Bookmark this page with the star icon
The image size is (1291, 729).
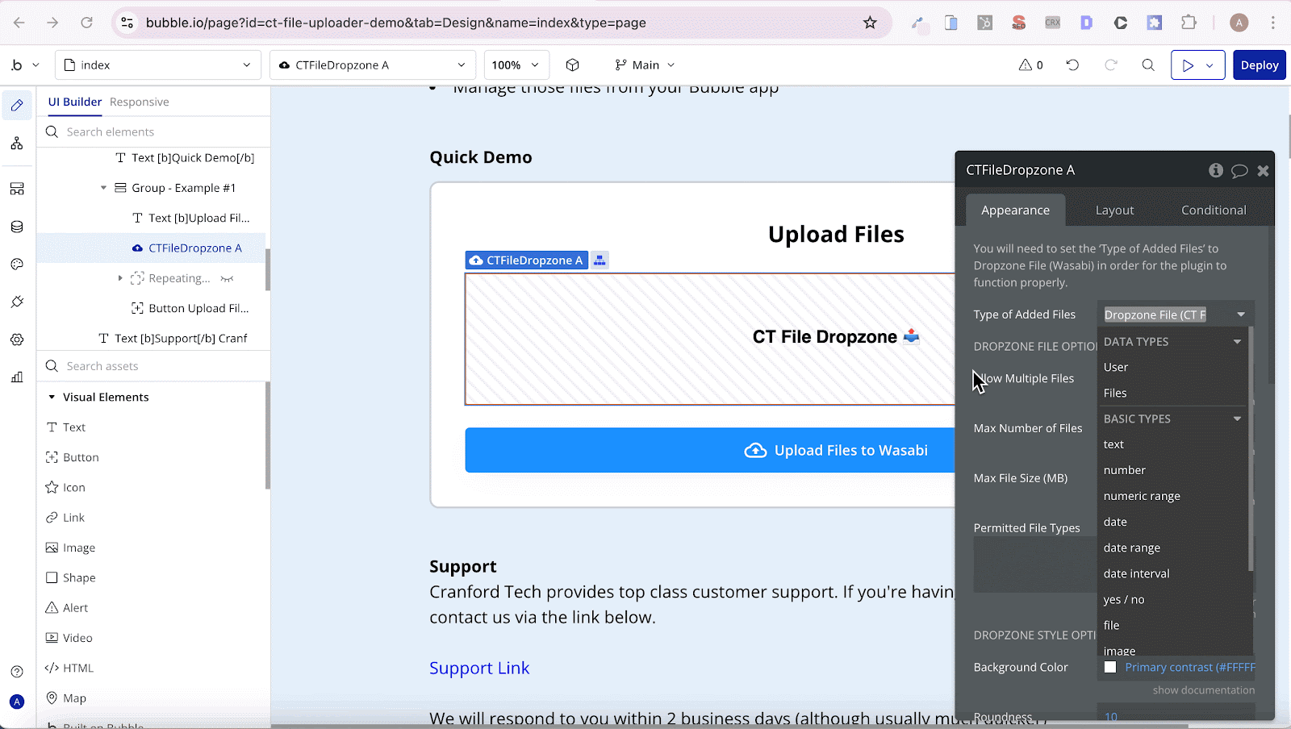click(x=870, y=23)
